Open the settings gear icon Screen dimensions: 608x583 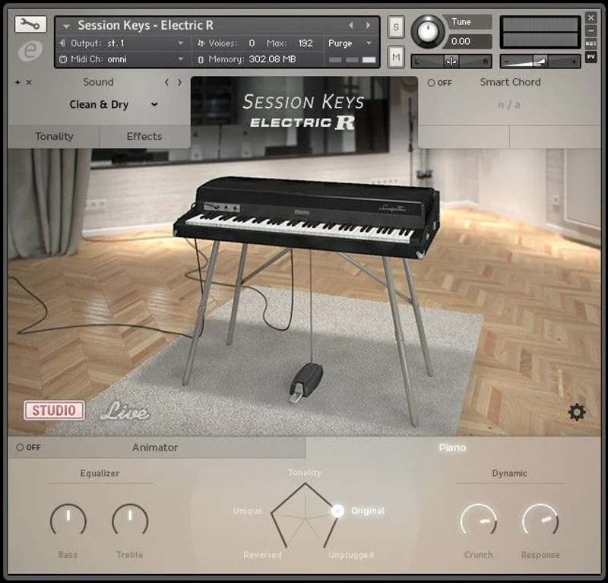point(577,412)
